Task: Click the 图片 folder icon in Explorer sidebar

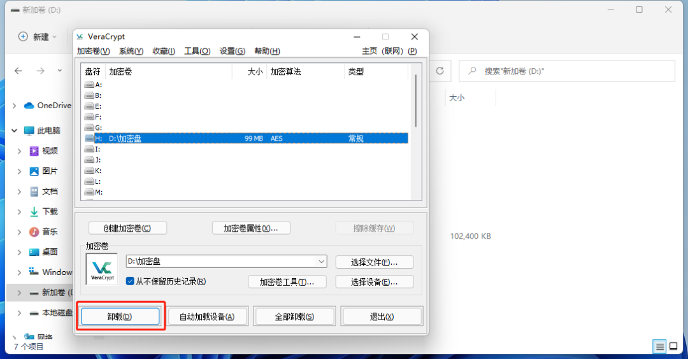Action: point(34,171)
